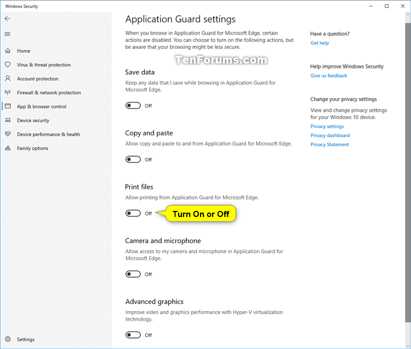
Task: Click Help improve Windows Security text
Action: (x=347, y=66)
